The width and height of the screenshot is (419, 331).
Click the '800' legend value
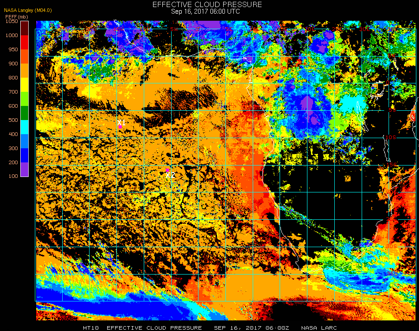point(13,78)
